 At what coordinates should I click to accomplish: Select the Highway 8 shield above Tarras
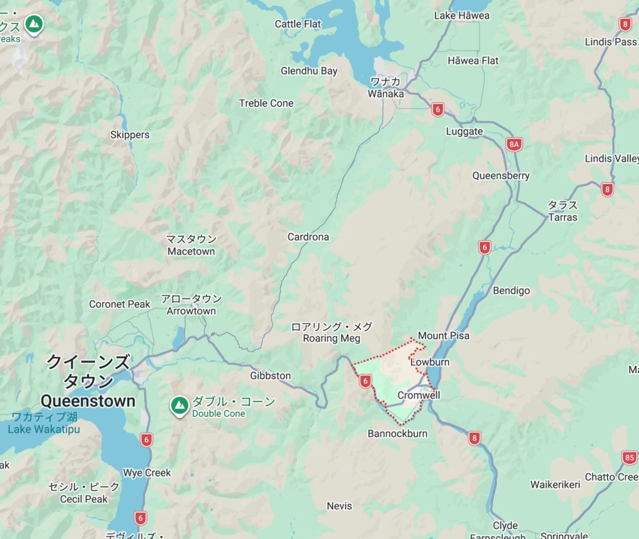coord(607,190)
